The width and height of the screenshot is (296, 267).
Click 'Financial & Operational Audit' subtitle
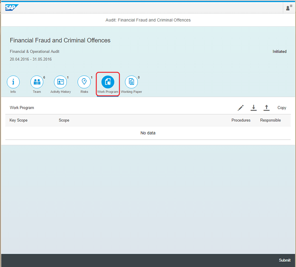[x=34, y=51]
